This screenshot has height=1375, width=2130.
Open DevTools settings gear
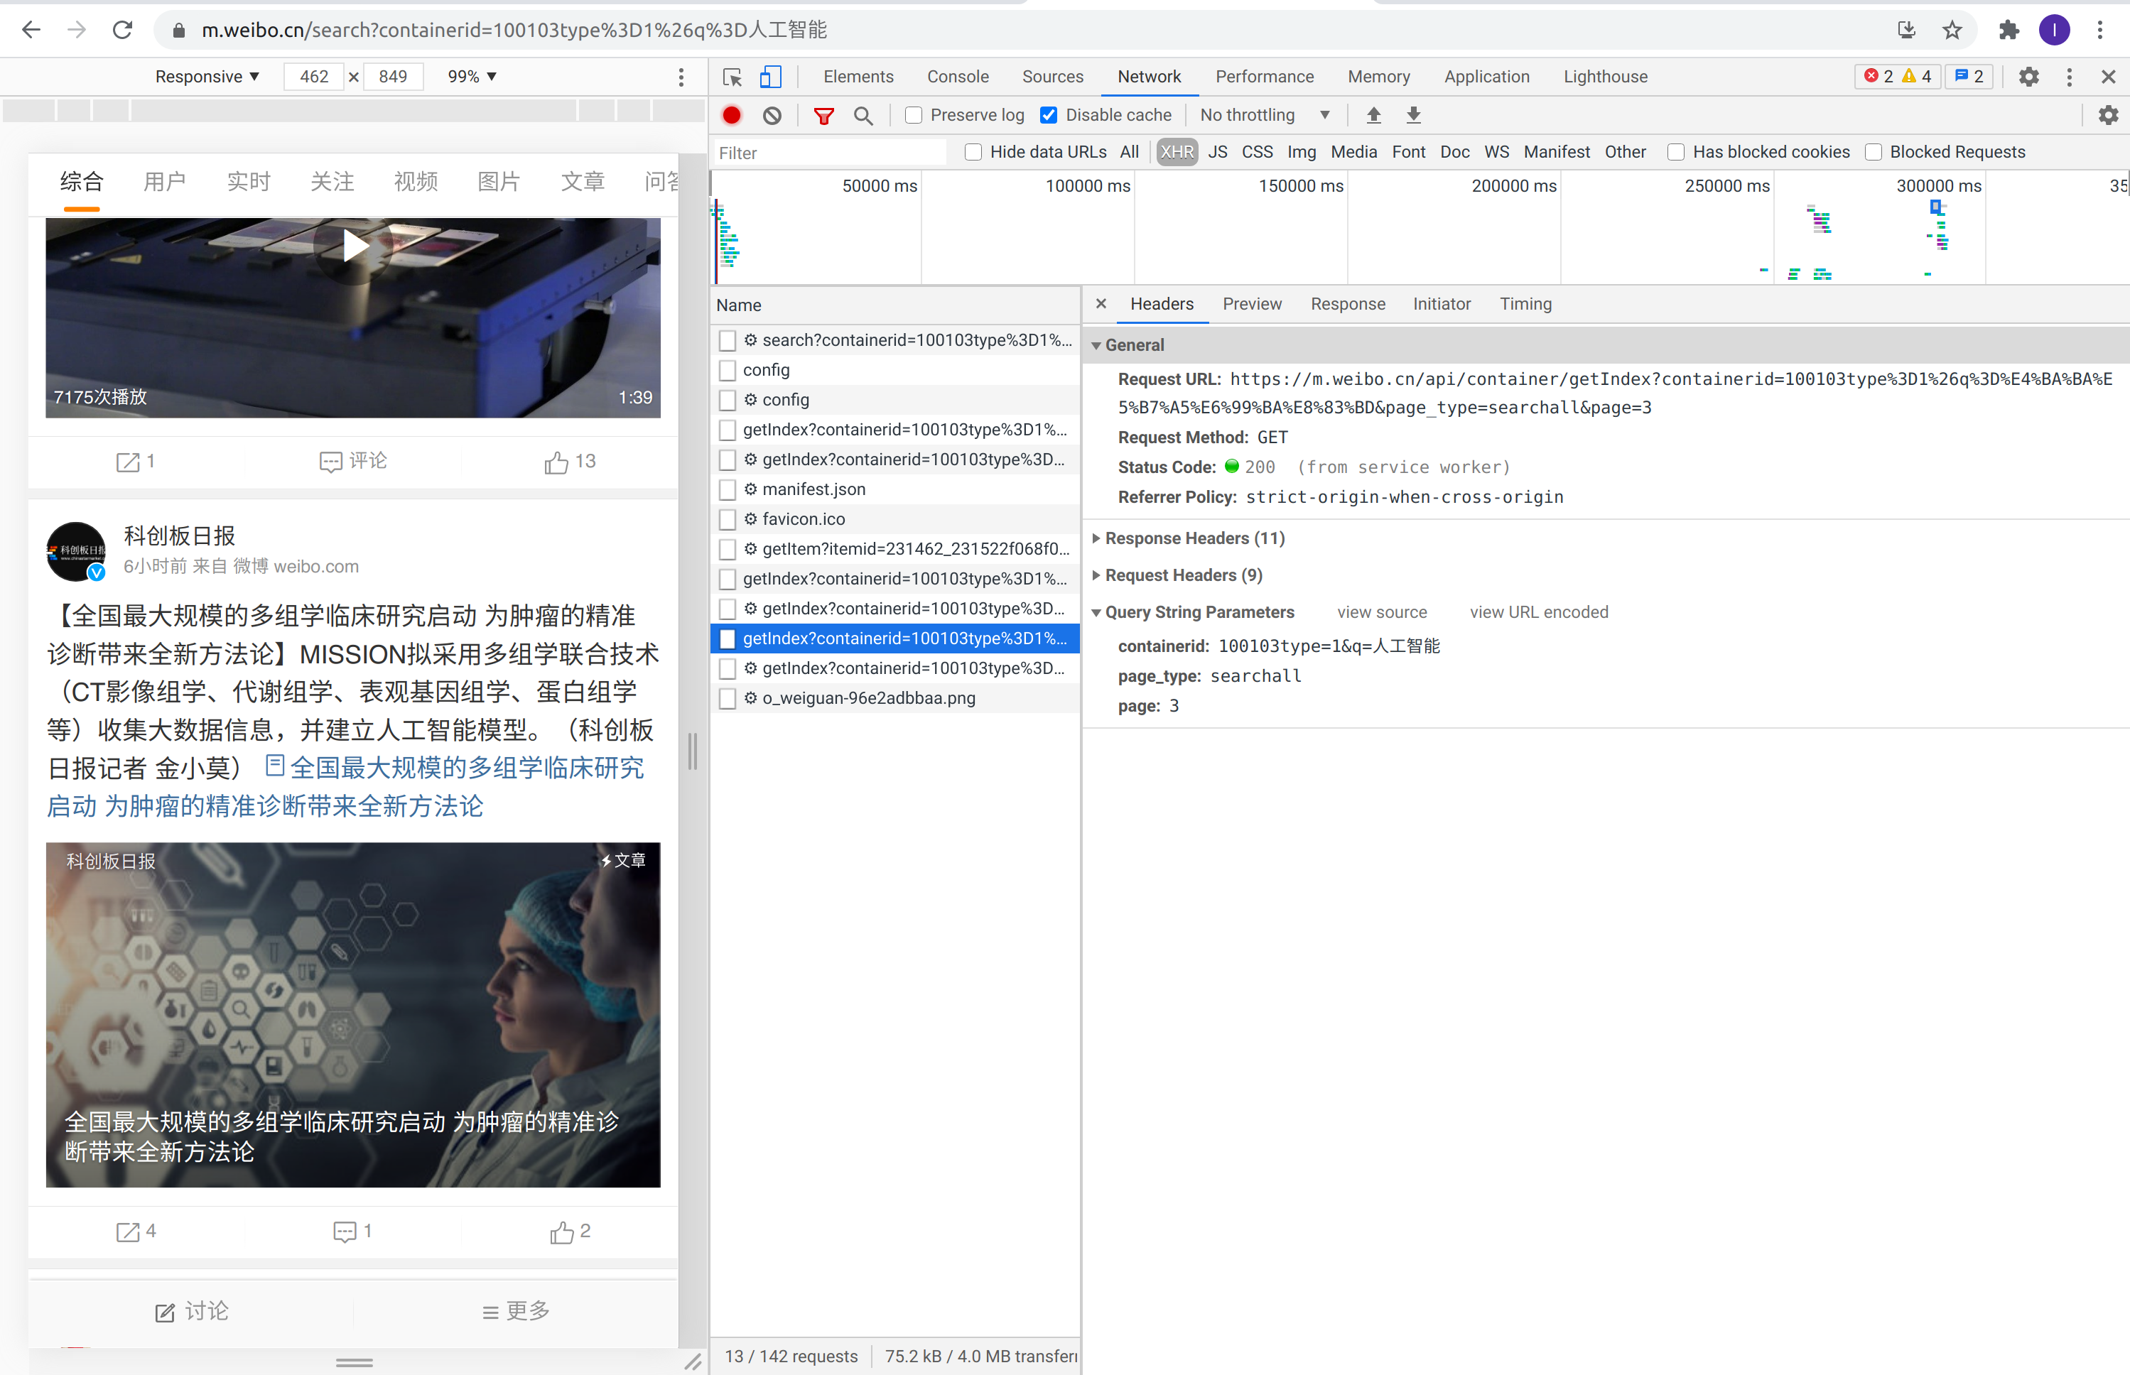click(2029, 77)
